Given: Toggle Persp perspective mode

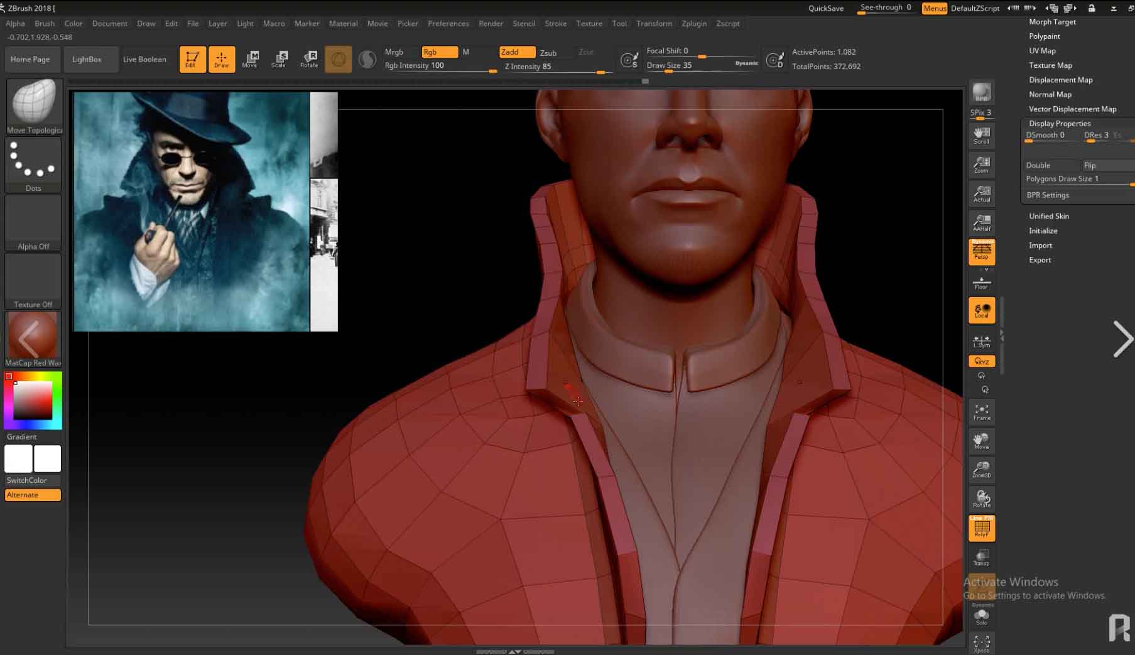Looking at the screenshot, I should (x=981, y=252).
